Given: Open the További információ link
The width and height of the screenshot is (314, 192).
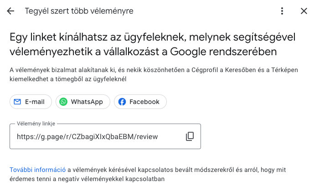Looking at the screenshot, I should 38,170.
